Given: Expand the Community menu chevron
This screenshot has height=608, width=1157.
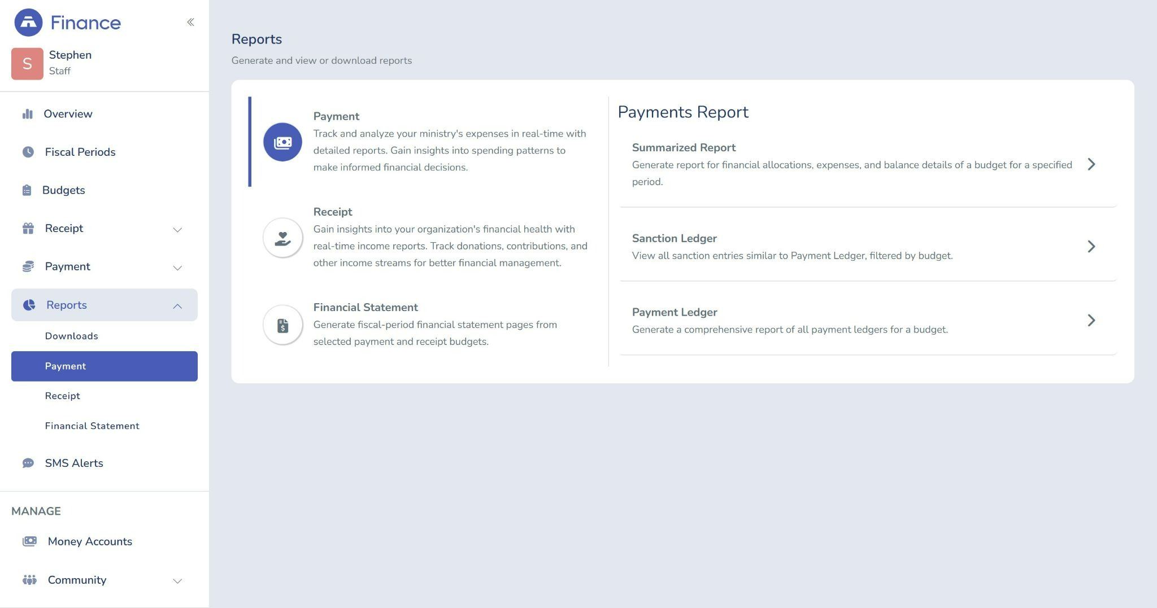Looking at the screenshot, I should (177, 581).
